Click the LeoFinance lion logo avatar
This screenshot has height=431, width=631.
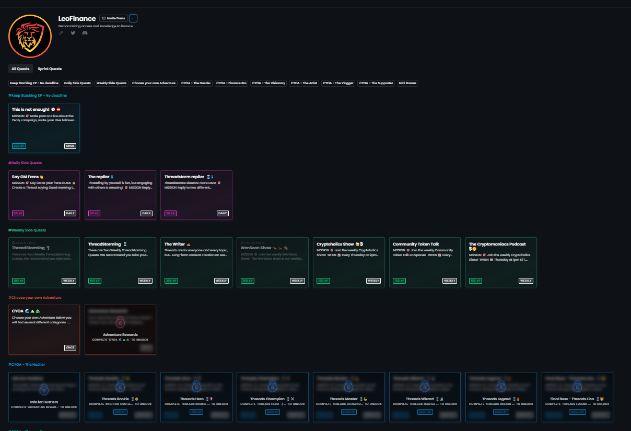(30, 36)
